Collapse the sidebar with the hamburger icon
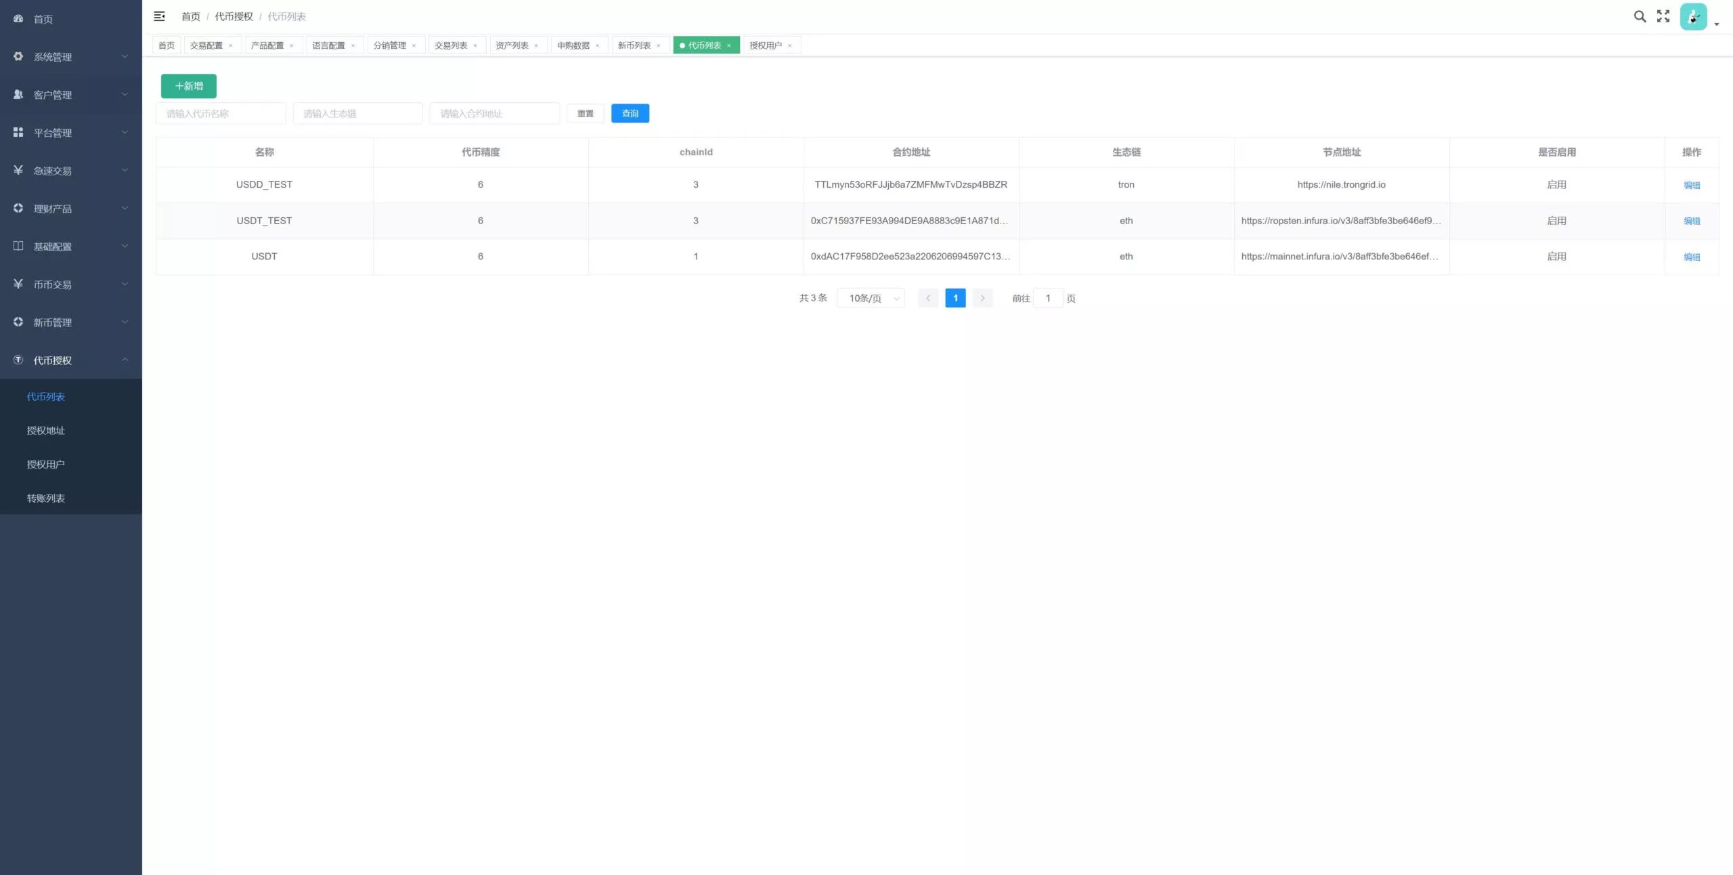The width and height of the screenshot is (1733, 875). point(160,16)
